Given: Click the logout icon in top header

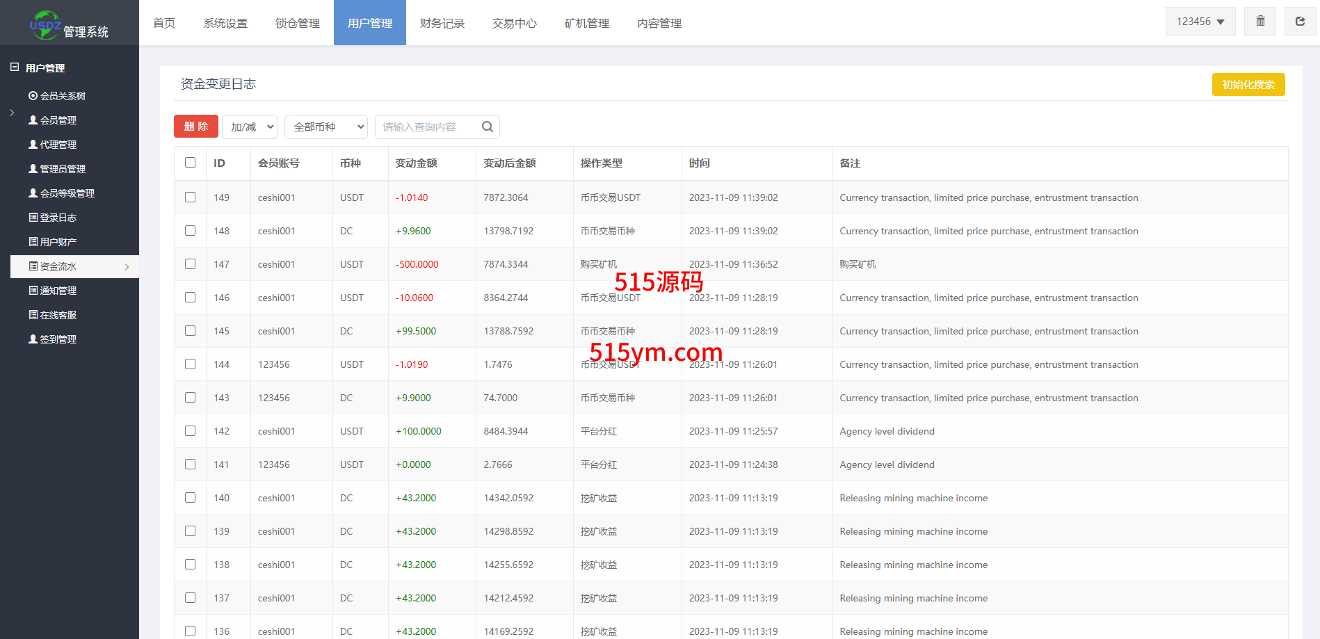Looking at the screenshot, I should [x=1299, y=22].
